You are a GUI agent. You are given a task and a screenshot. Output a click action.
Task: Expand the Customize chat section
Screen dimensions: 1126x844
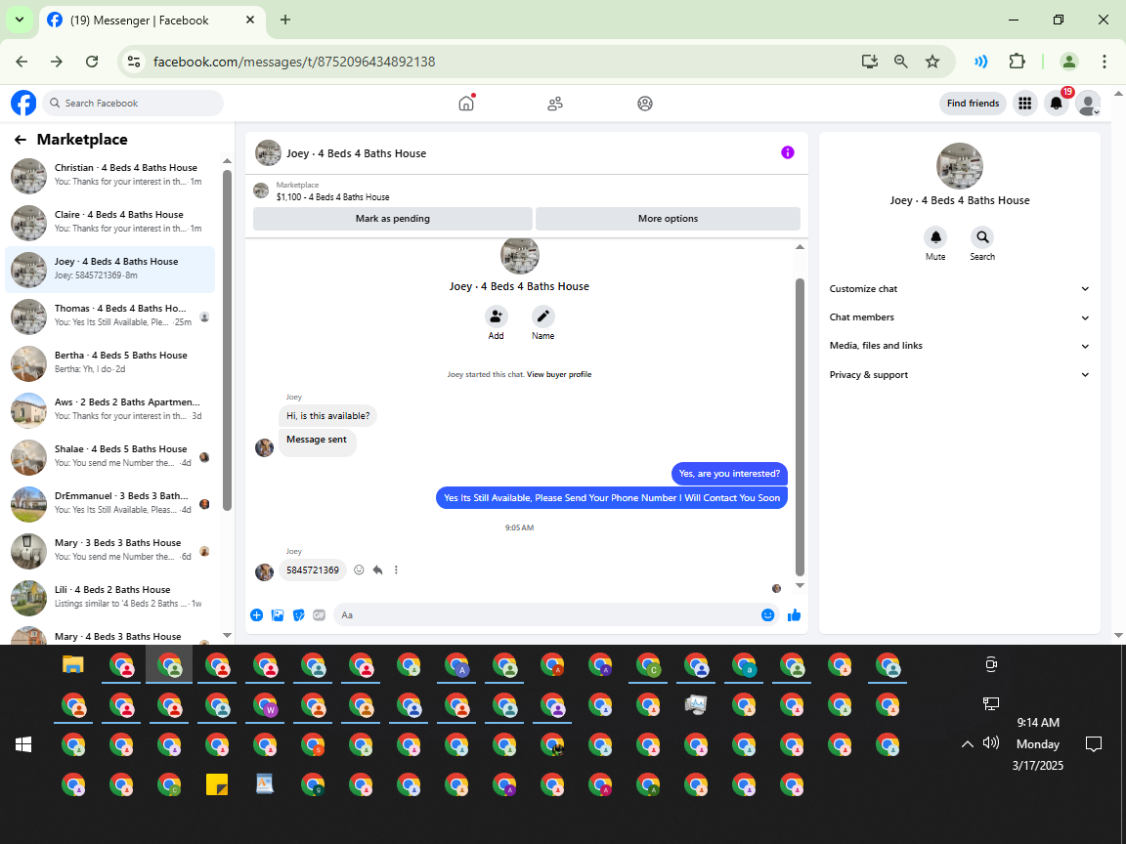[960, 288]
